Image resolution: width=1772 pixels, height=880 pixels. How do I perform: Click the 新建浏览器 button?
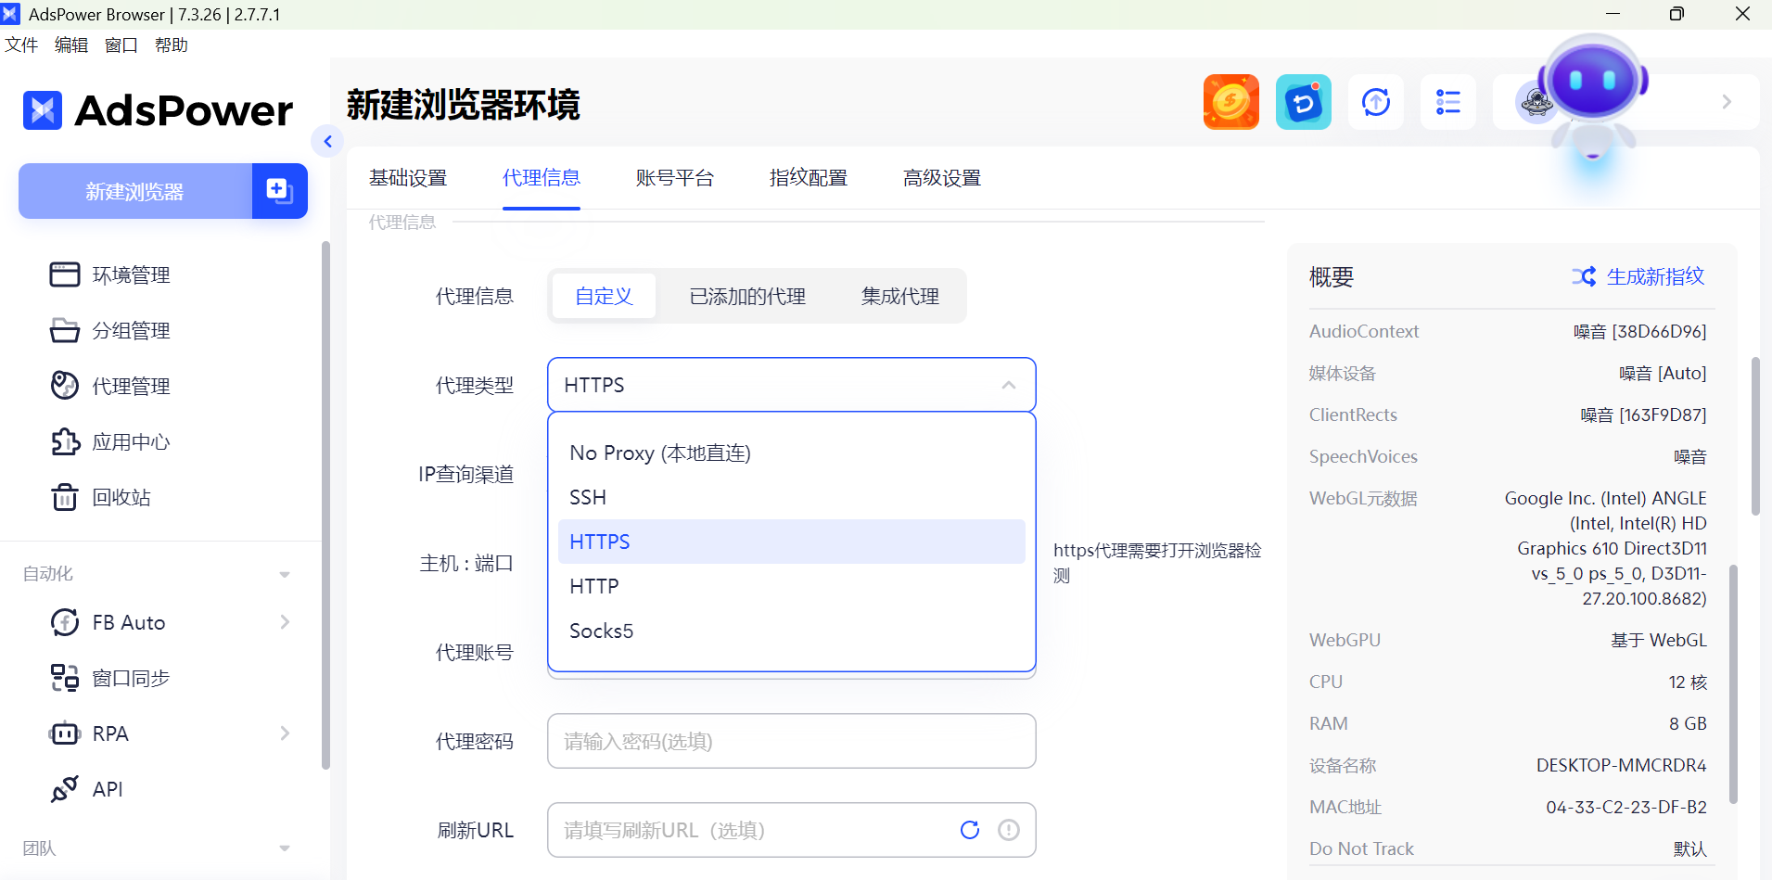click(135, 191)
